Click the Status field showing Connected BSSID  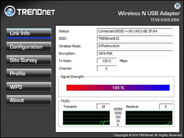click(x=135, y=31)
